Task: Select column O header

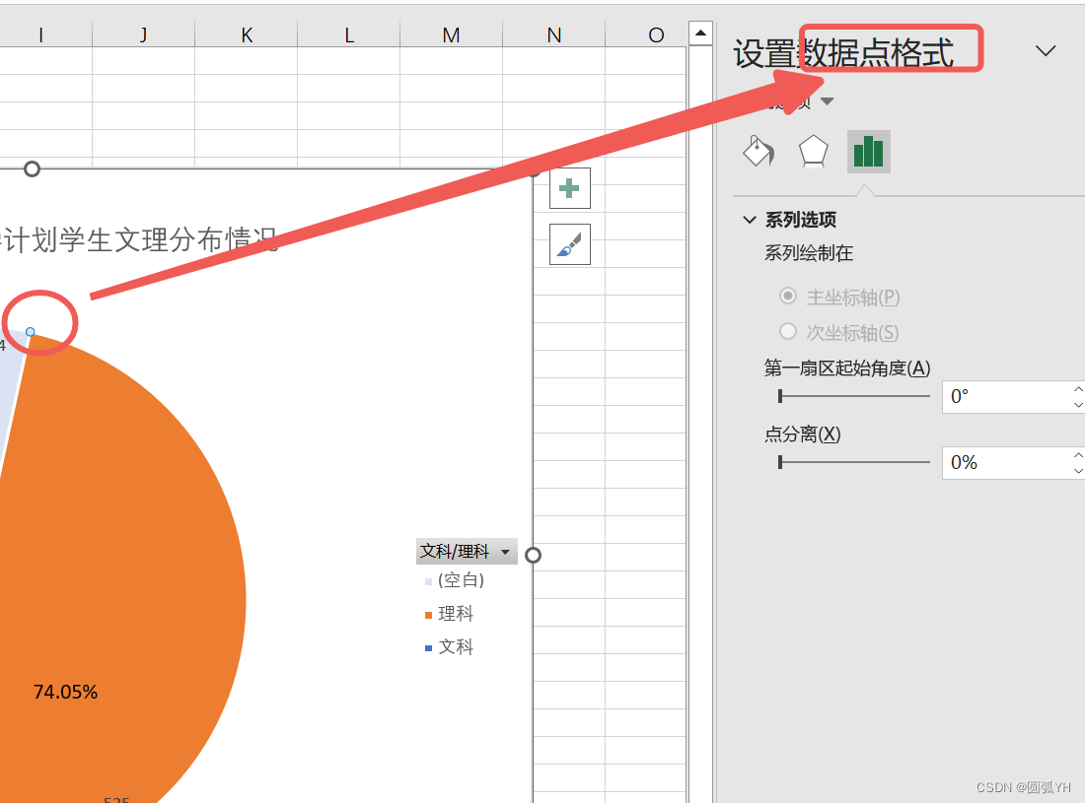Action: [646, 34]
